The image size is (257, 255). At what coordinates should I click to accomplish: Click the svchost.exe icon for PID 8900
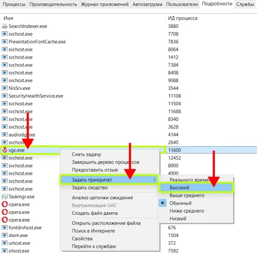5,166
